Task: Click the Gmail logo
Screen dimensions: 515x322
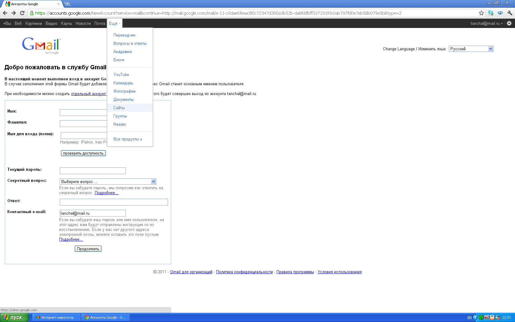Action: pos(41,45)
